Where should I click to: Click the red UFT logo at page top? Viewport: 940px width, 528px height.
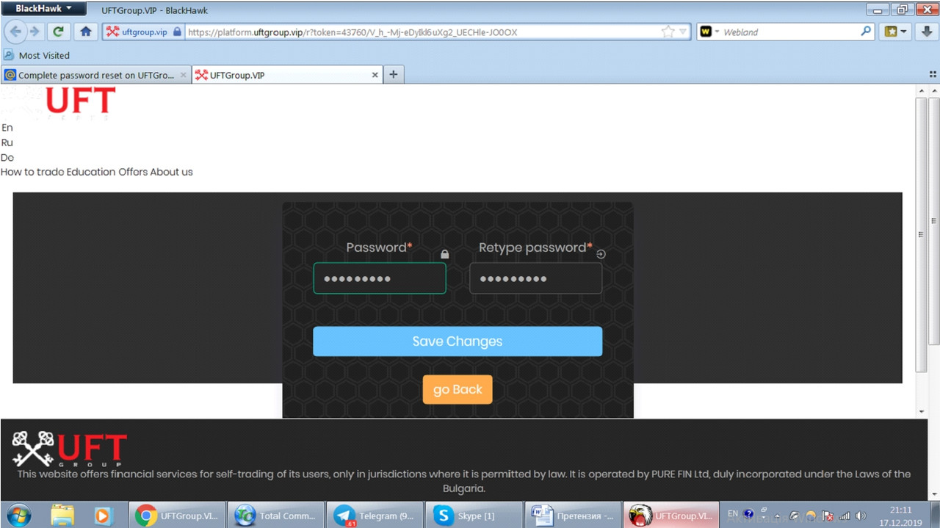pos(81,102)
